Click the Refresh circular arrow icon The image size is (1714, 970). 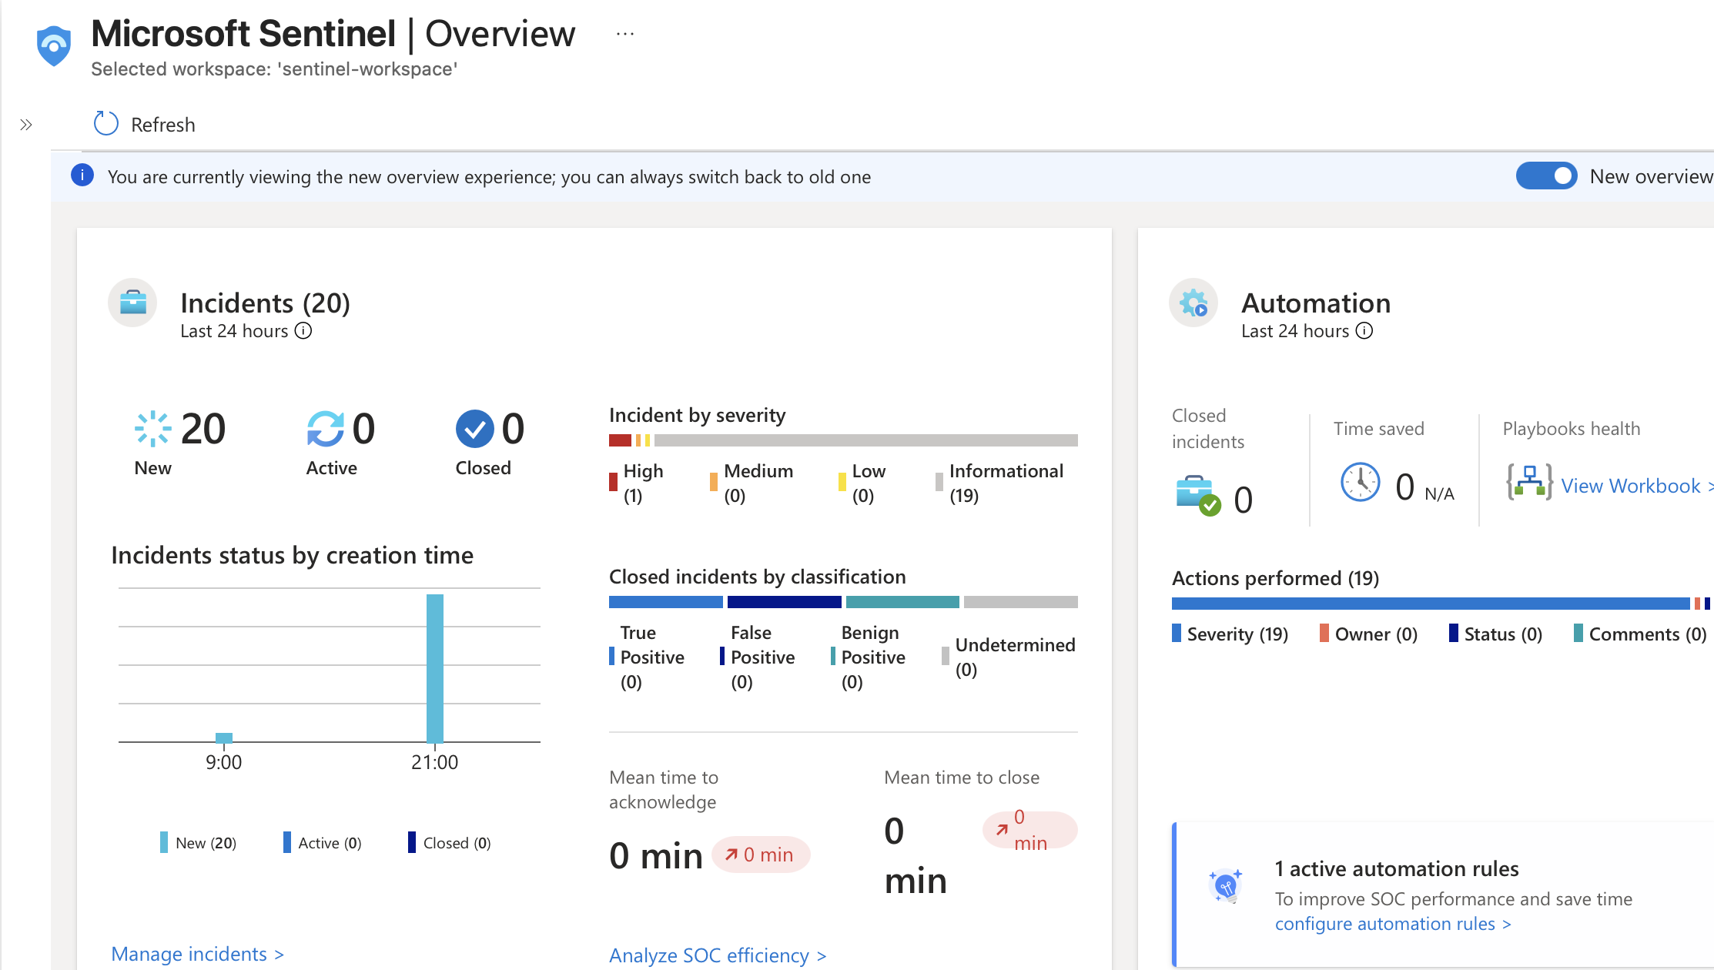click(x=105, y=124)
